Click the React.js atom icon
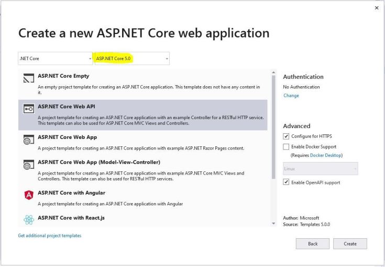The image size is (385, 267). [29, 220]
